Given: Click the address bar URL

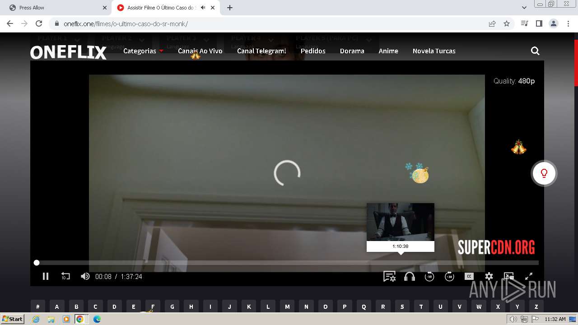Looking at the screenshot, I should click(x=126, y=24).
